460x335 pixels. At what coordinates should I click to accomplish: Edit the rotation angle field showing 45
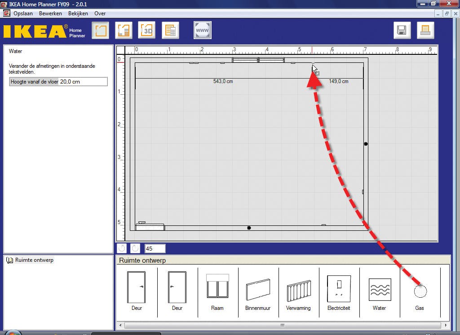tap(155, 248)
